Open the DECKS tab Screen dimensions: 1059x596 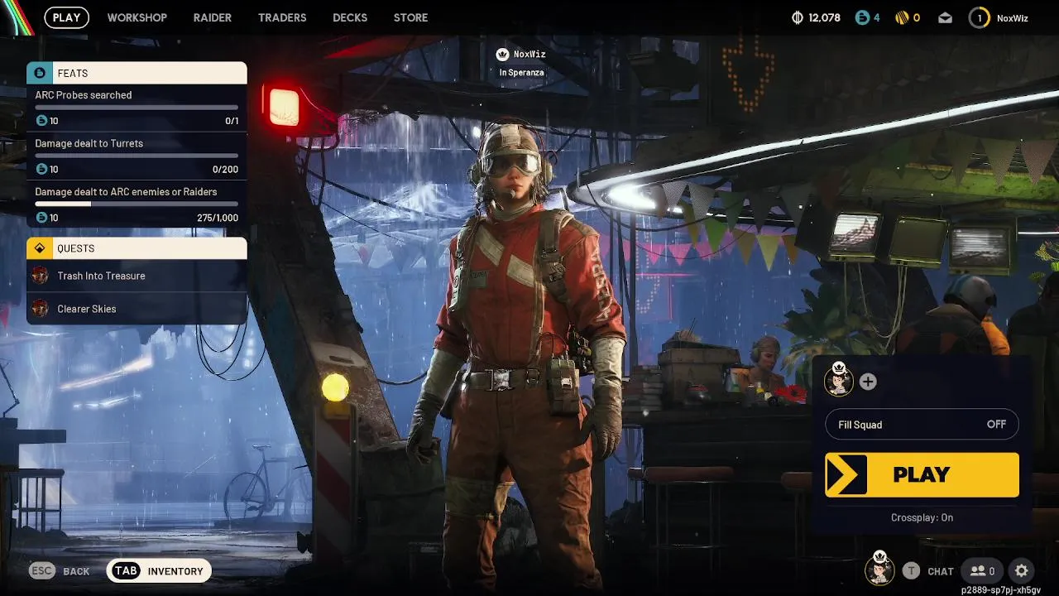pyautogui.click(x=350, y=17)
